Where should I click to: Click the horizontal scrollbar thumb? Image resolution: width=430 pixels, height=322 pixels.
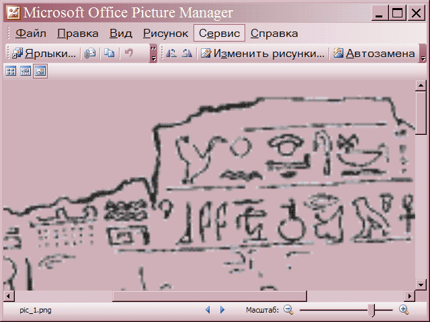pyautogui.click(x=210, y=296)
